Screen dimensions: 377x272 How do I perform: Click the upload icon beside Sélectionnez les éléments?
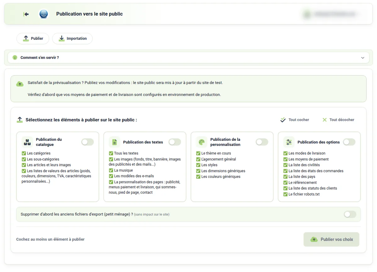point(20,120)
